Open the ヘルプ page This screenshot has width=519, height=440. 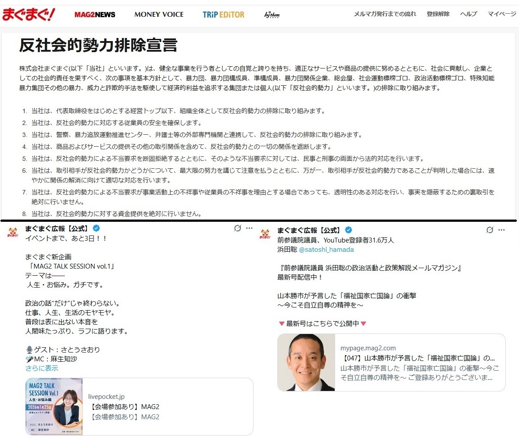click(x=469, y=14)
